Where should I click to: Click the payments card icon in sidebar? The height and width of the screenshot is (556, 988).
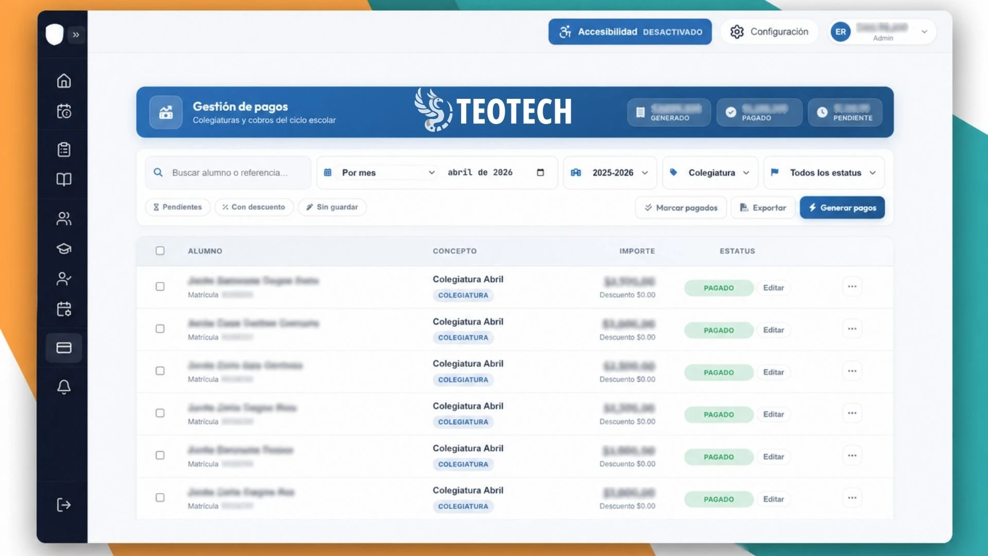tap(64, 348)
